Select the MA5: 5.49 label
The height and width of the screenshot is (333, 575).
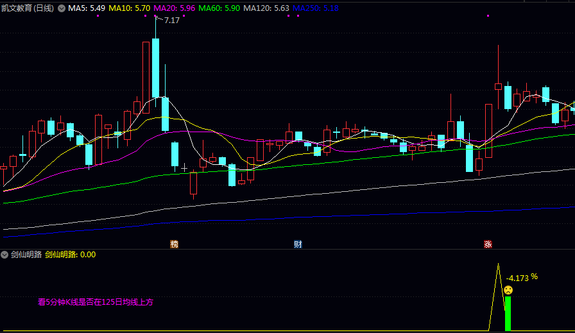(x=87, y=8)
